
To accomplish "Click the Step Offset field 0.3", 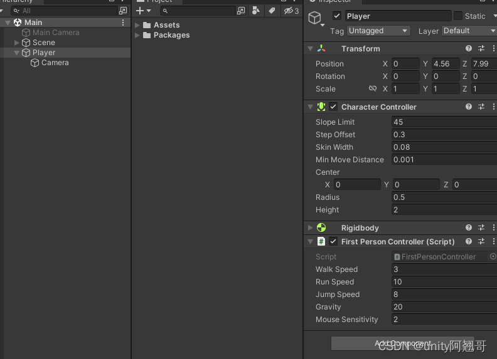I will pyautogui.click(x=444, y=135).
